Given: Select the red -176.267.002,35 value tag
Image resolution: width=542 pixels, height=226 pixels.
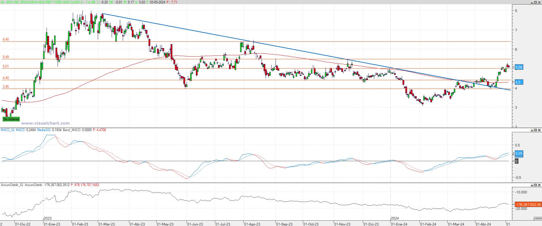Looking at the screenshot, I should 528,204.
